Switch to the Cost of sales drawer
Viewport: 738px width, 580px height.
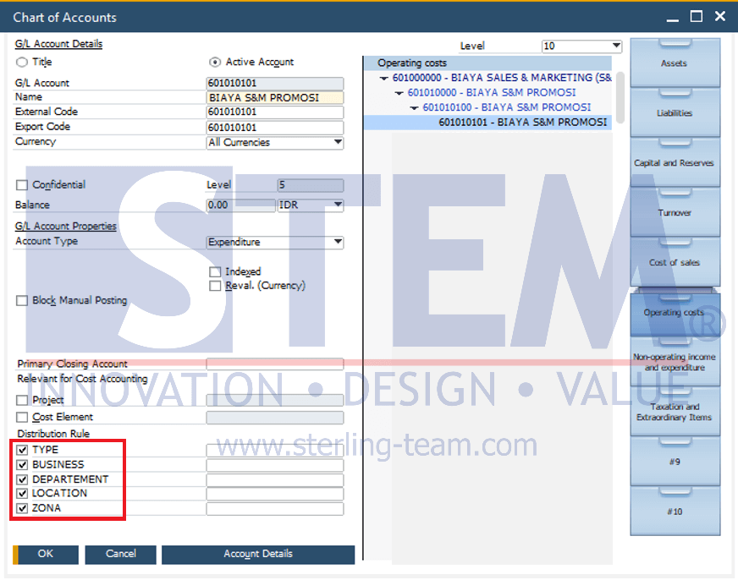click(674, 263)
